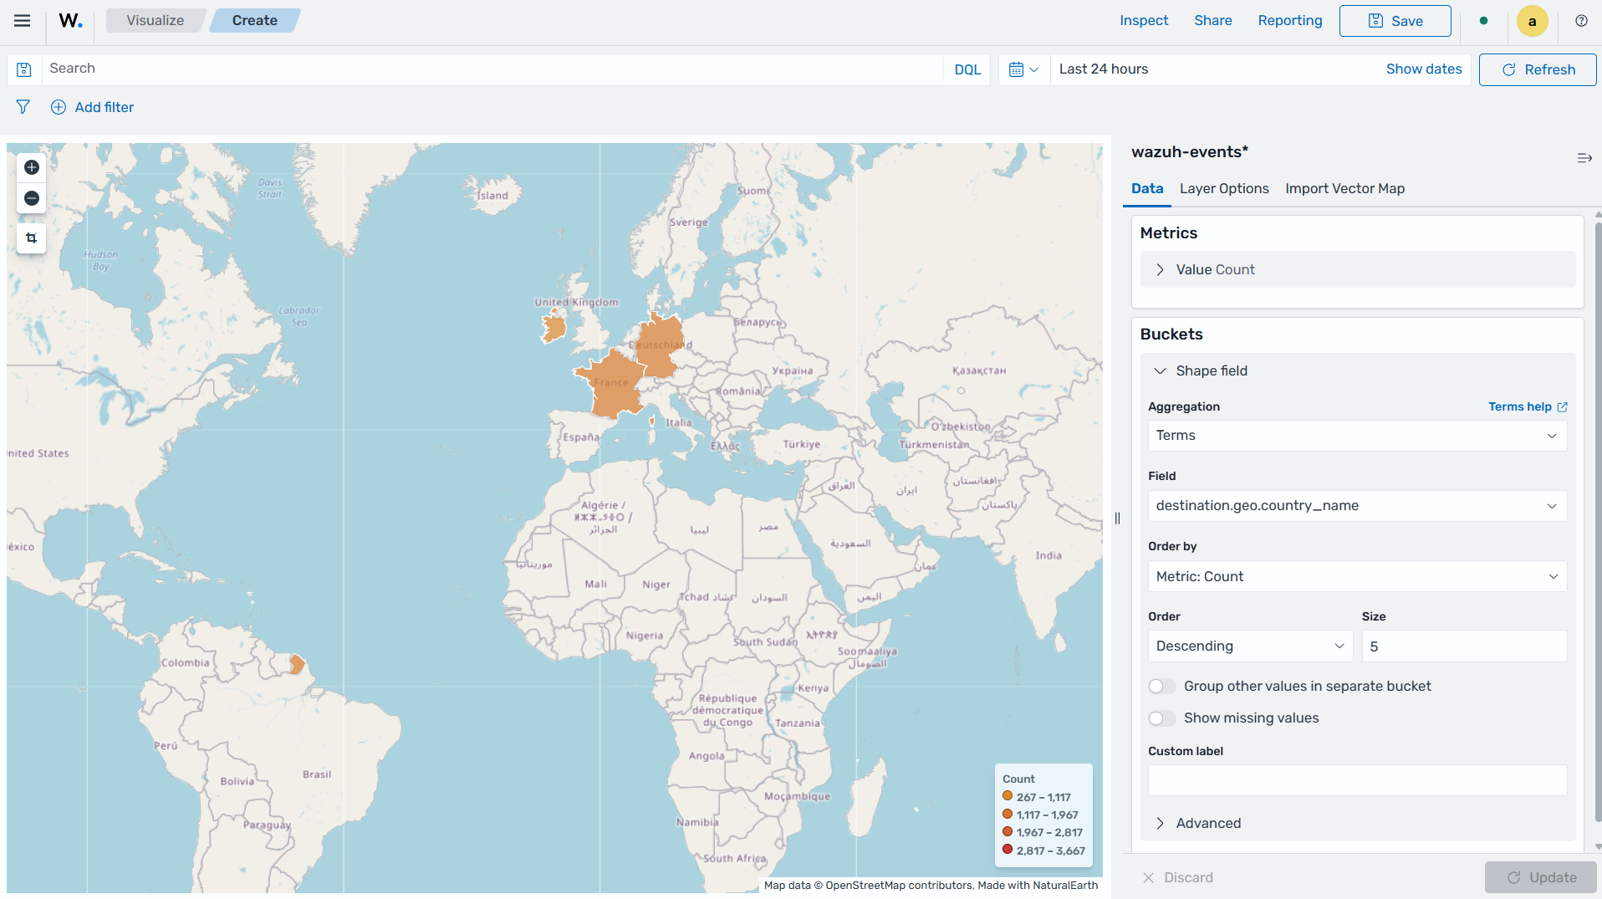
Task: Click the wazuh-events* index pattern title
Action: (x=1189, y=152)
